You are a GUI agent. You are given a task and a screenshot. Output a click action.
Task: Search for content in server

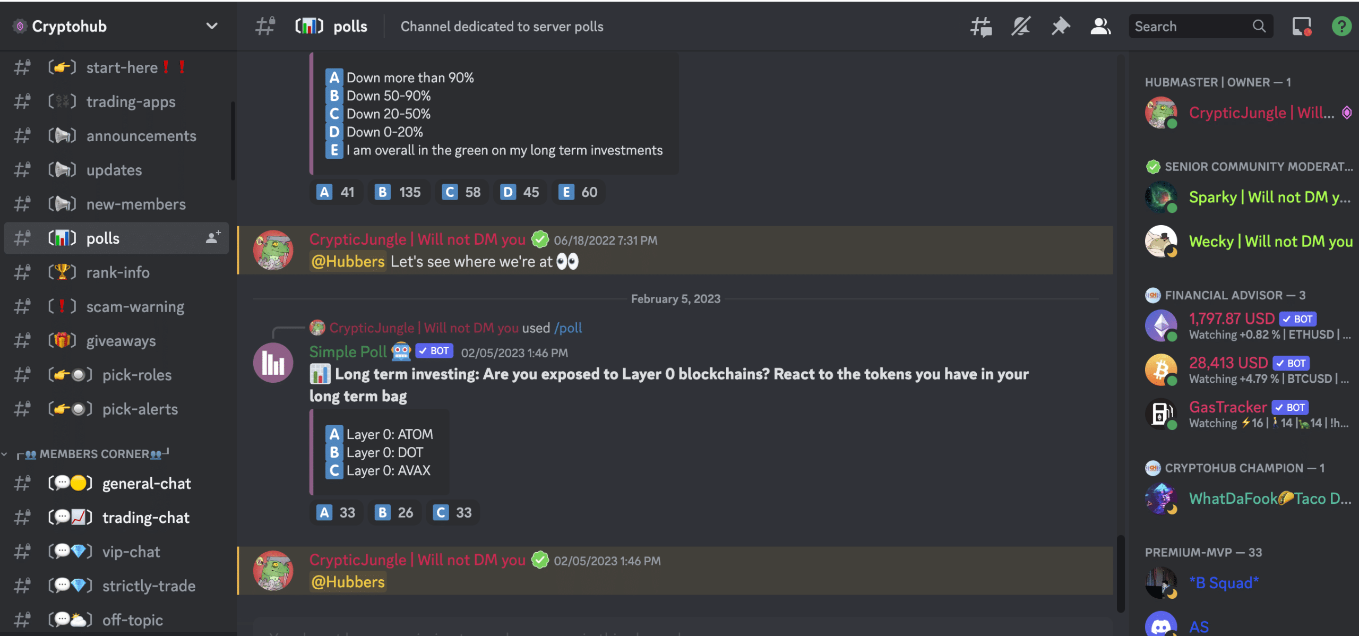point(1200,25)
